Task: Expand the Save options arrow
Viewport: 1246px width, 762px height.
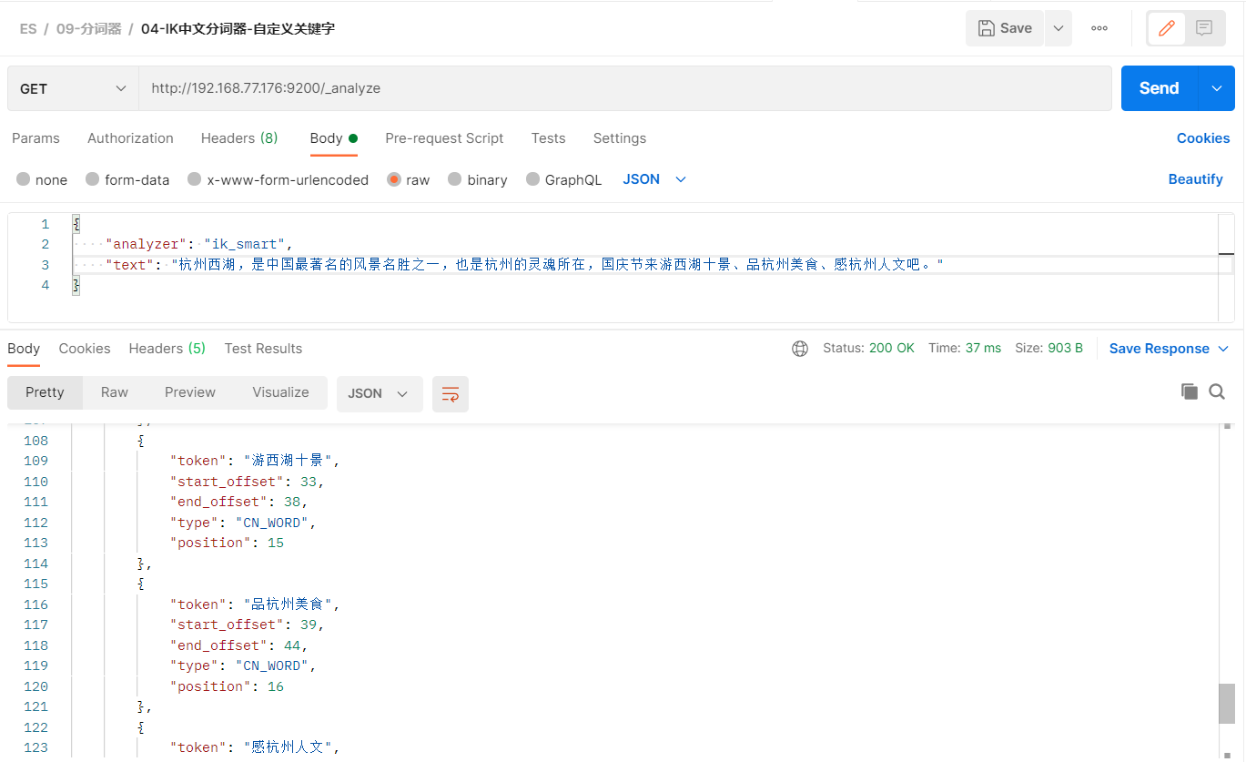Action: (x=1058, y=28)
